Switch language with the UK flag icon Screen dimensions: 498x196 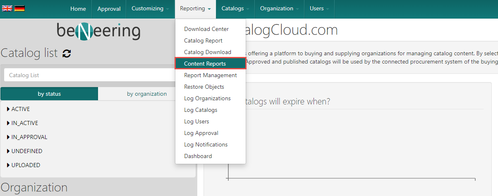7,8
